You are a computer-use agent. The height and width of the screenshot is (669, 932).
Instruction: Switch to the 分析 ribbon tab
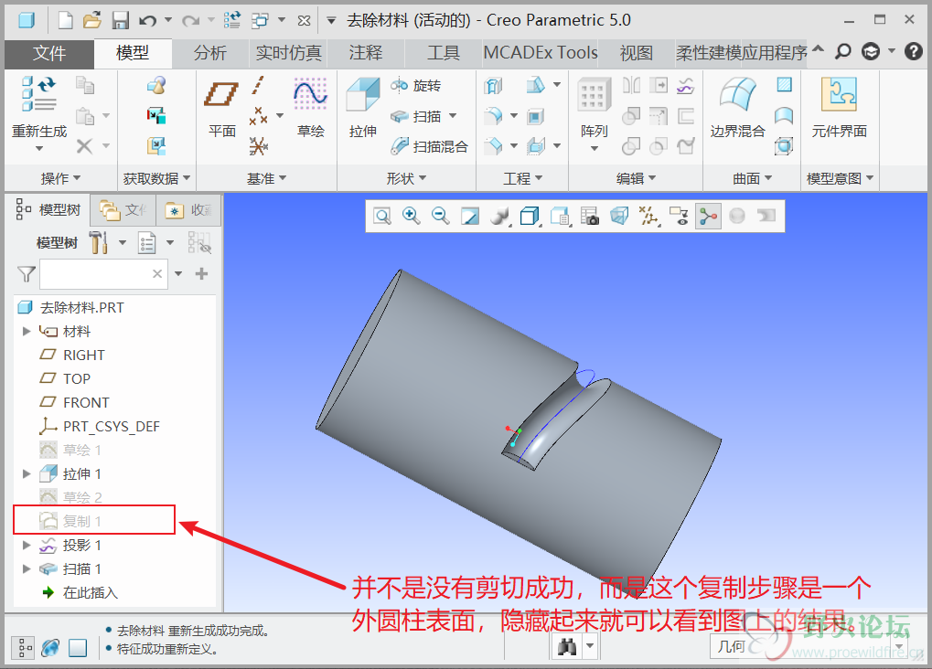tap(209, 53)
